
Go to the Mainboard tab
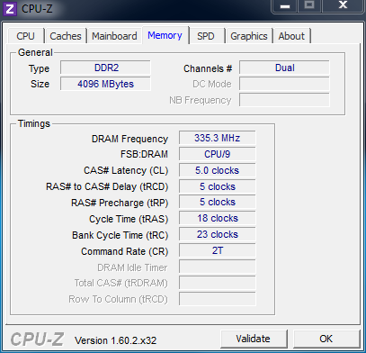[114, 36]
